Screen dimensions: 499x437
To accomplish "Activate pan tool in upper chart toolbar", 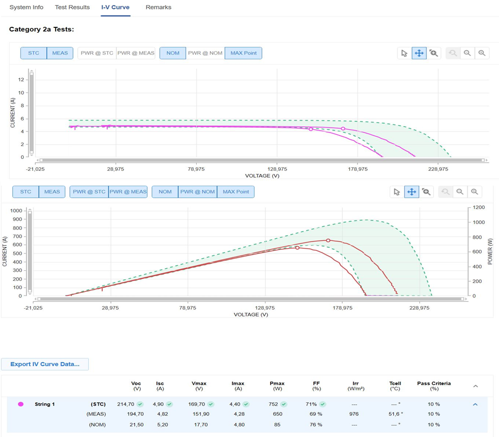I will (x=419, y=53).
